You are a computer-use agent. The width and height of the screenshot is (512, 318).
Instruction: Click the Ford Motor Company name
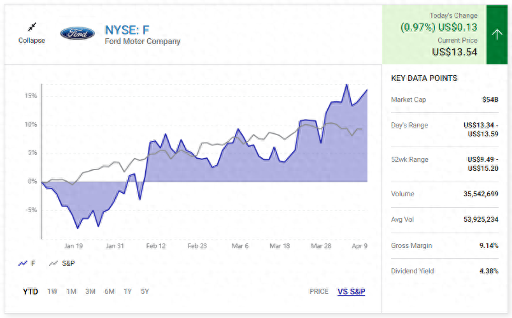pyautogui.click(x=143, y=41)
